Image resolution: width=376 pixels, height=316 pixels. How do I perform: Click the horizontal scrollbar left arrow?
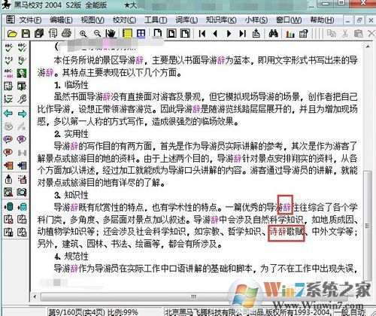35,296
